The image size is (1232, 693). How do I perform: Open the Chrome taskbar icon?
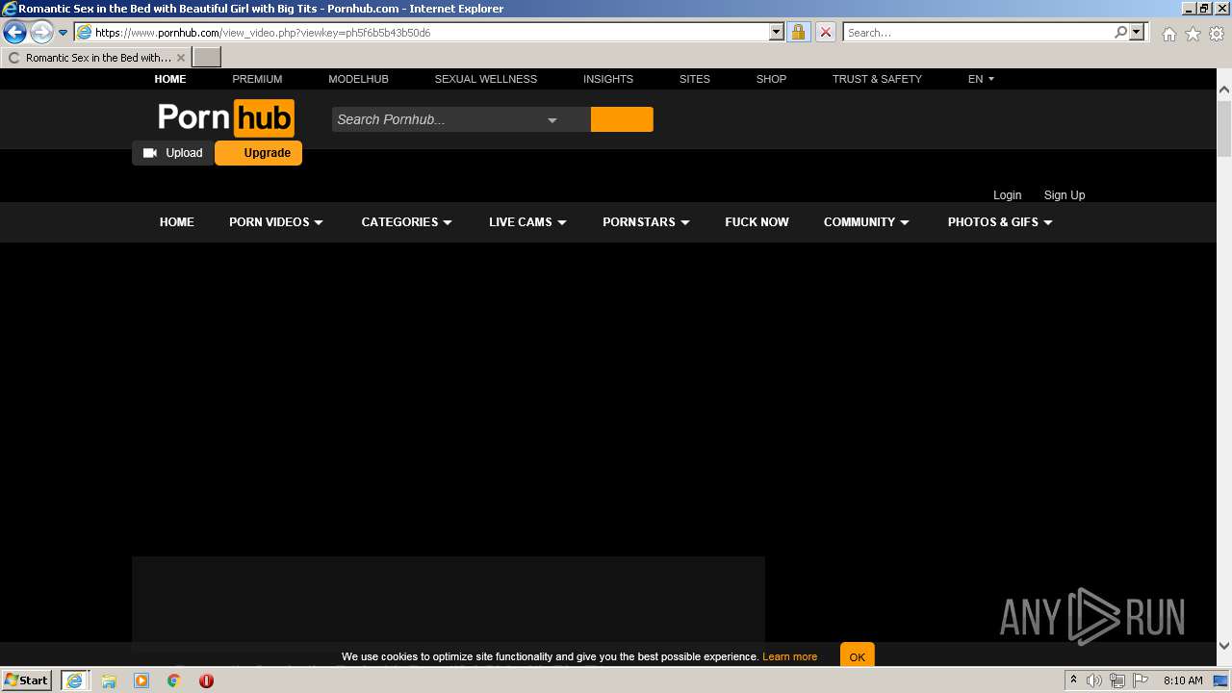173,680
